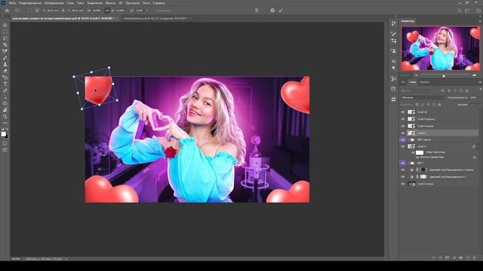Select the Слои panel tab

click(413, 82)
